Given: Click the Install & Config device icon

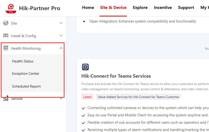Looking at the screenshot, I should point(6,36).
